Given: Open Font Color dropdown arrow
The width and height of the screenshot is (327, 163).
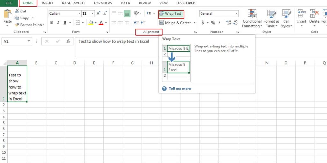Looking at the screenshot, I should tap(106, 23).
